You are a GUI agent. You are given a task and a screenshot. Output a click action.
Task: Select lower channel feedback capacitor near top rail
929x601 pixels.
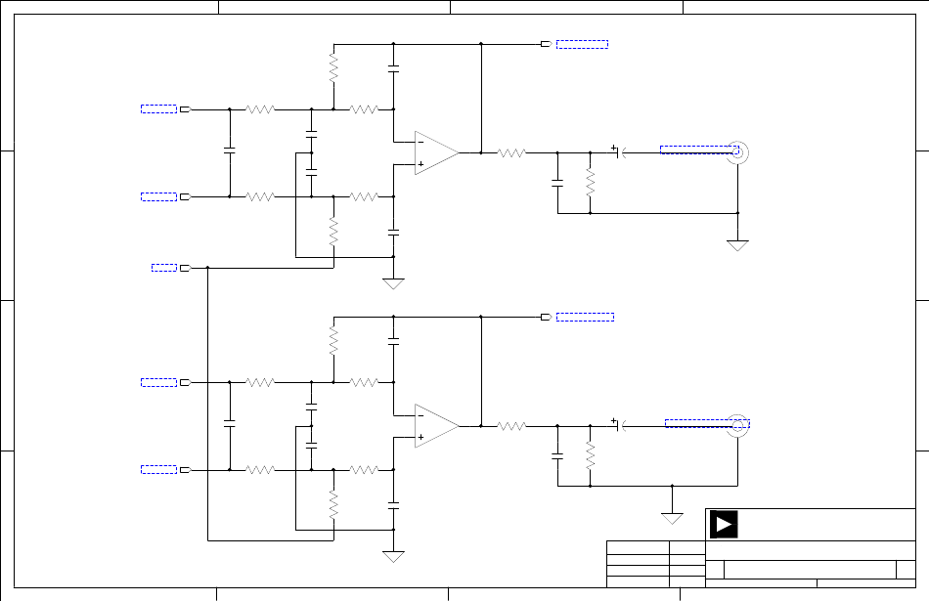393,342
